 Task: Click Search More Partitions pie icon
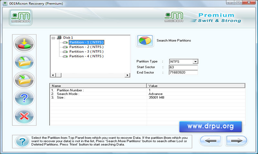point(145,41)
